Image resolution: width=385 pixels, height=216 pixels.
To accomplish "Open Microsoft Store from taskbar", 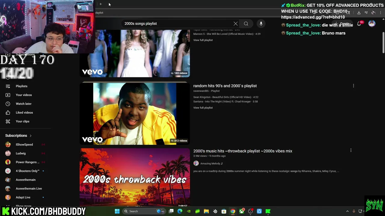I will click(224, 211).
